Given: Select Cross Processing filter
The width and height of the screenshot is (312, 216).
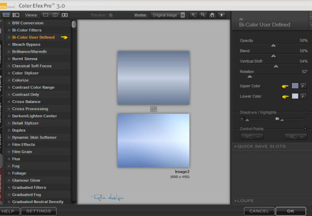Looking at the screenshot, I should click(x=30, y=109).
